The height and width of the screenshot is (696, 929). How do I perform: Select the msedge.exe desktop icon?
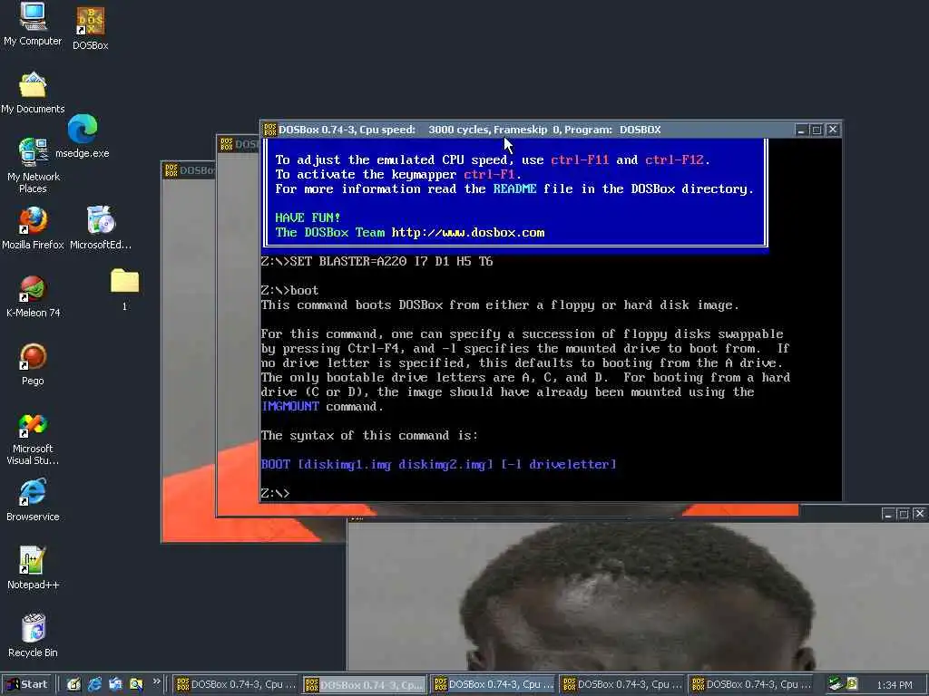[83, 137]
